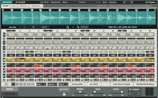Click the undo arrow icon
This screenshot has height=98, width=158.
pos(125,2)
